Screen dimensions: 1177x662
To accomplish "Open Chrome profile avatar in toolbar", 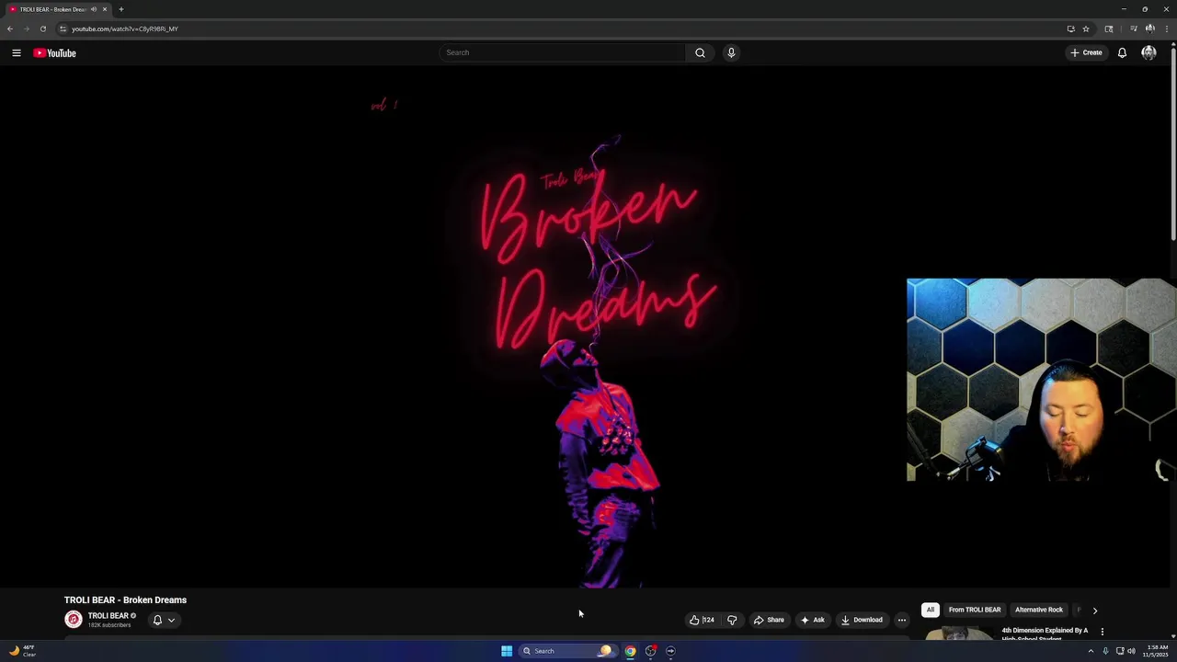I will tap(1149, 29).
